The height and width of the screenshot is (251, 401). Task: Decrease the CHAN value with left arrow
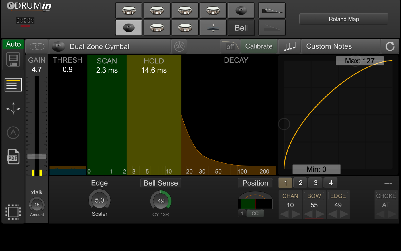tap(284, 214)
